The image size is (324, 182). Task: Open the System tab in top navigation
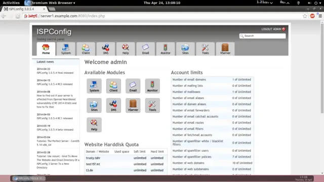coord(66,49)
